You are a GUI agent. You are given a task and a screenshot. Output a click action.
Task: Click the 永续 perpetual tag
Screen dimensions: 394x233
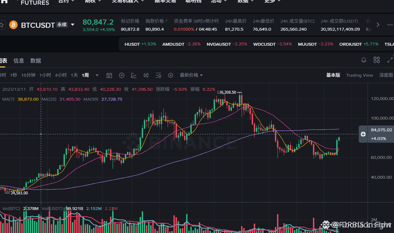(x=62, y=25)
